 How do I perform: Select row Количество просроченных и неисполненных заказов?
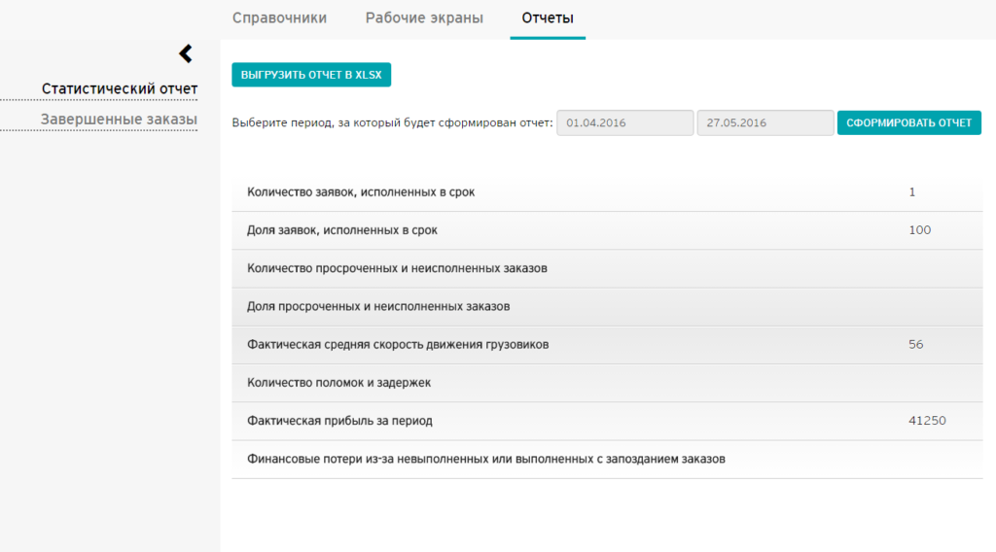pos(607,268)
